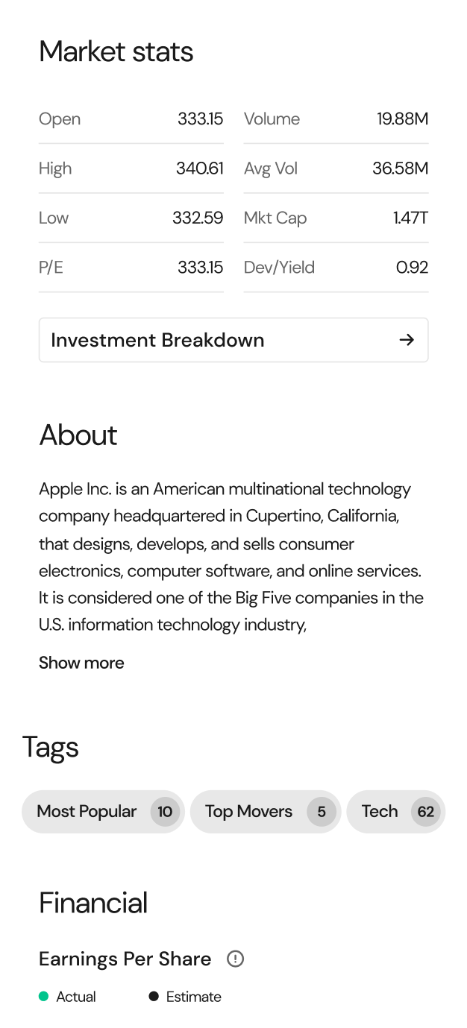Screen dimensions: 467x1028
Task: Click the Open price value 333.15
Action: 200,119
